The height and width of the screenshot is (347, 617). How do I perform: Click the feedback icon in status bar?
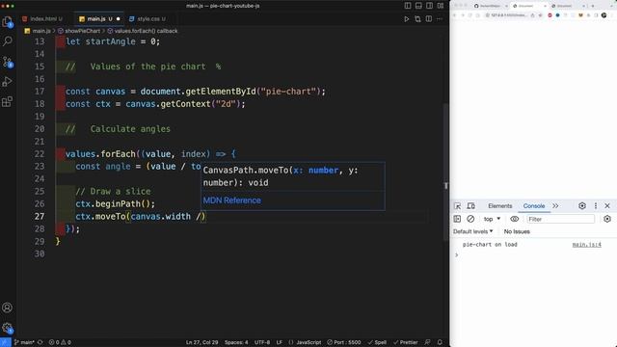[427, 342]
